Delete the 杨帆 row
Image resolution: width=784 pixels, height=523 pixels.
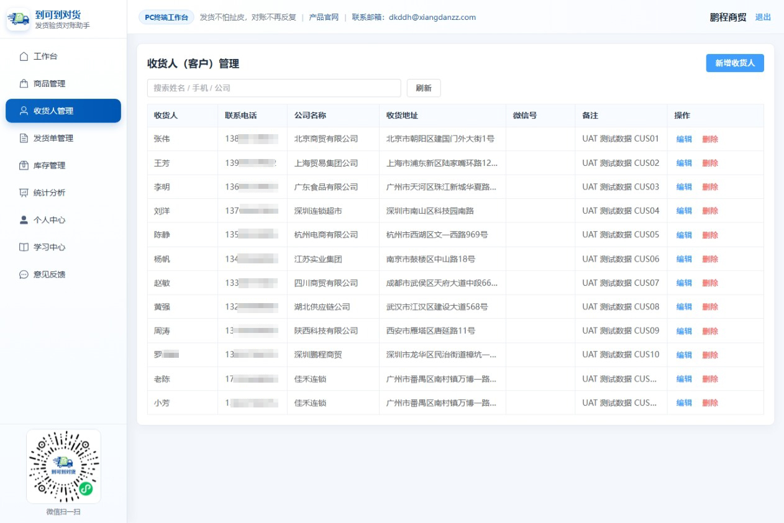710,259
